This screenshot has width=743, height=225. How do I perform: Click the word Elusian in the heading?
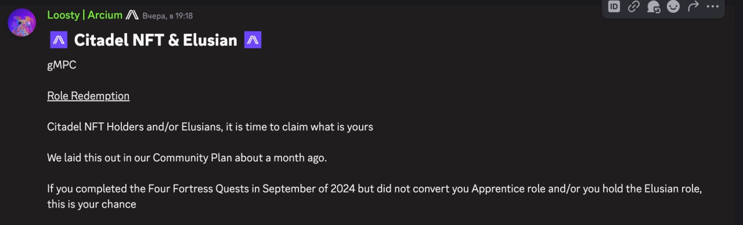pyautogui.click(x=210, y=40)
